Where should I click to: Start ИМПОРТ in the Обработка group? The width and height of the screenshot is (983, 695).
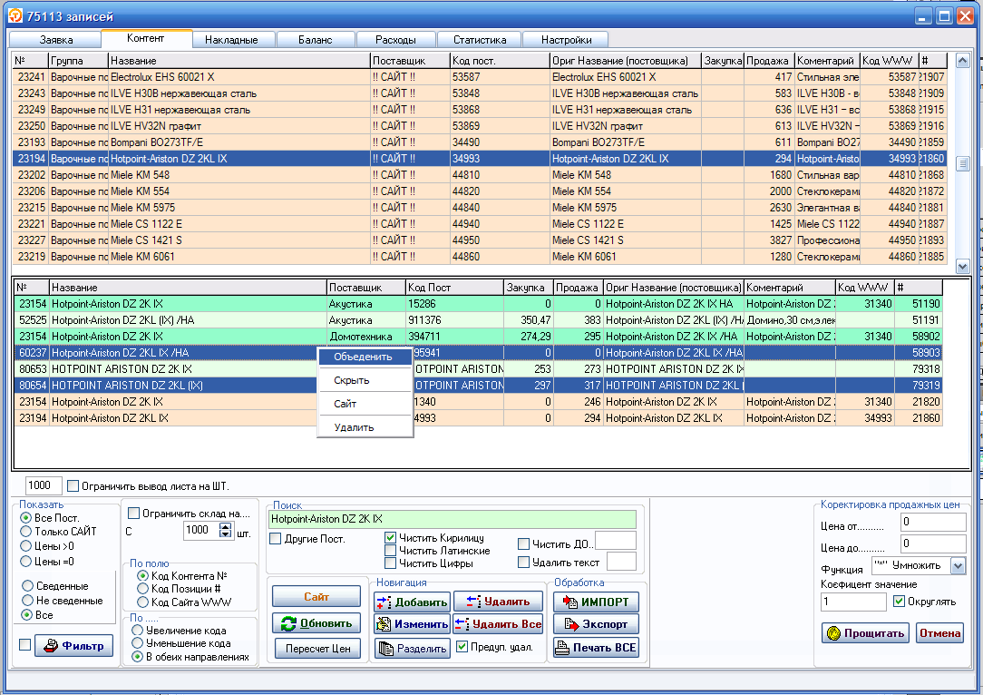coord(596,602)
